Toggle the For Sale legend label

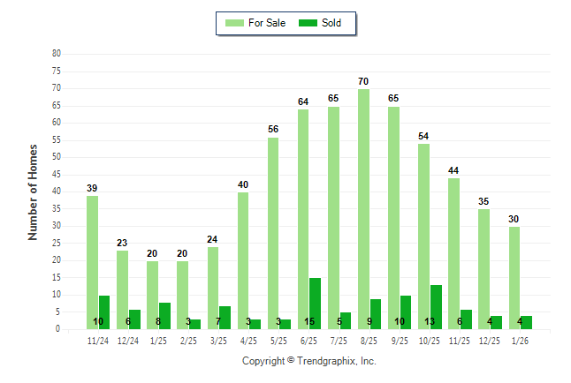(x=267, y=23)
